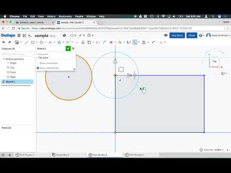The width and height of the screenshot is (231, 173).
Task: Open the People menu in the menu bar
Action: [x=79, y=16]
